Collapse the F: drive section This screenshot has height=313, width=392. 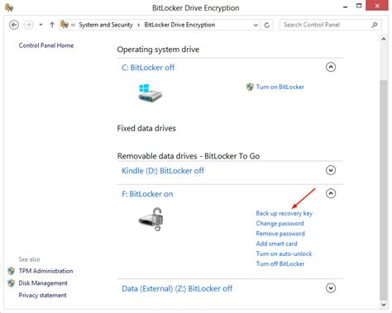[331, 193]
